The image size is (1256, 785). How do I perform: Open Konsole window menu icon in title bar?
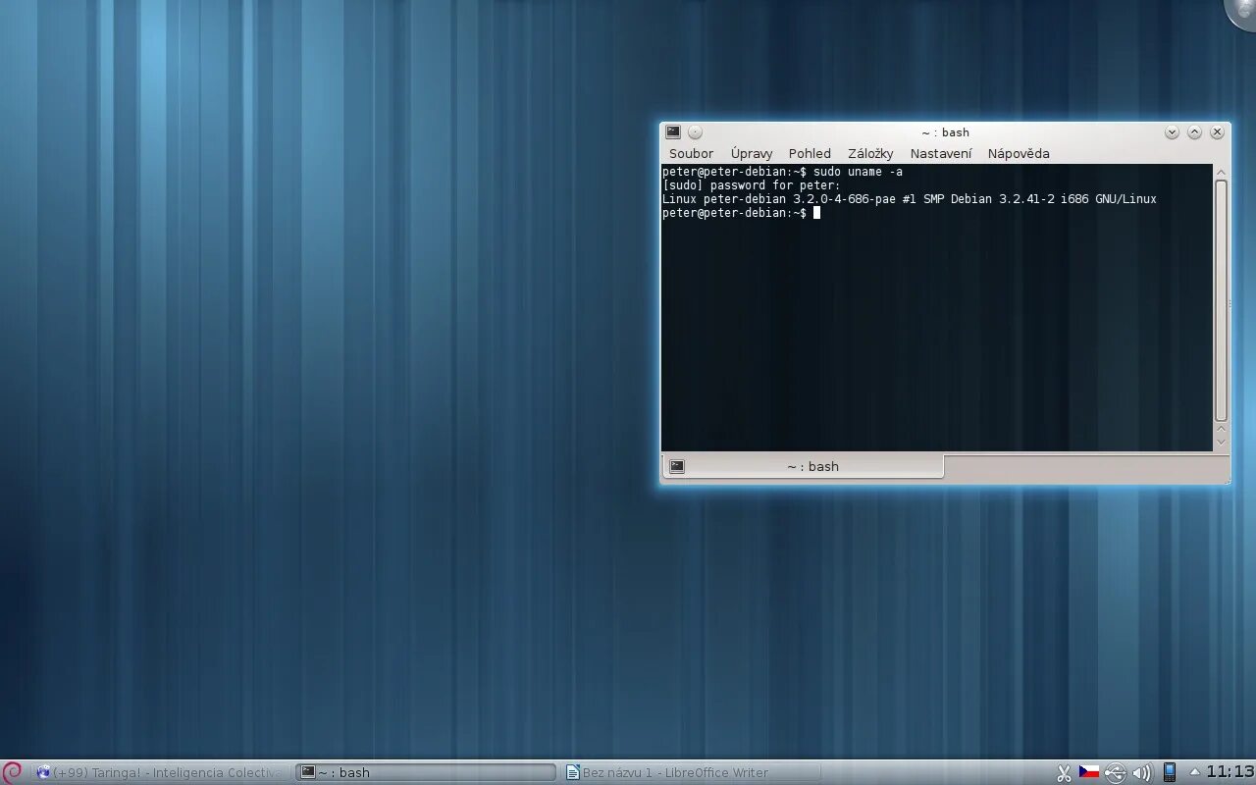pyautogui.click(x=673, y=131)
